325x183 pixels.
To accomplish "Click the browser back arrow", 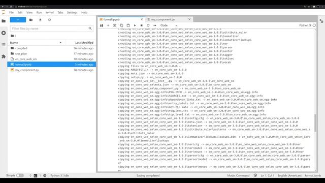I will [3, 7].
